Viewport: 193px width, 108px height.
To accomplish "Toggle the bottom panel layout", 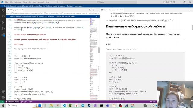I will coord(168,2).
